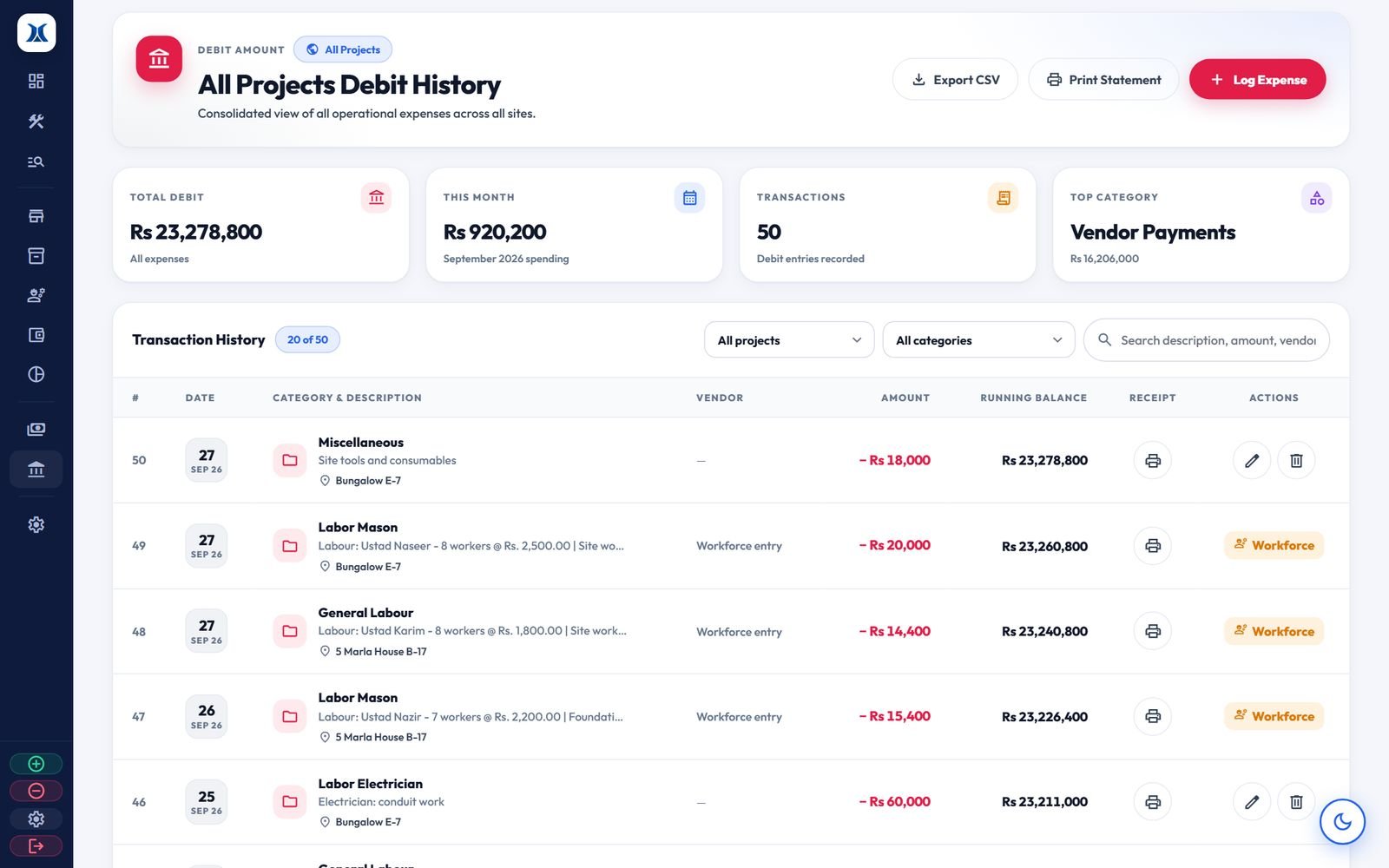Screen dimensions: 1389x868
Task: Click the Running Balance column header
Action: coord(1033,398)
